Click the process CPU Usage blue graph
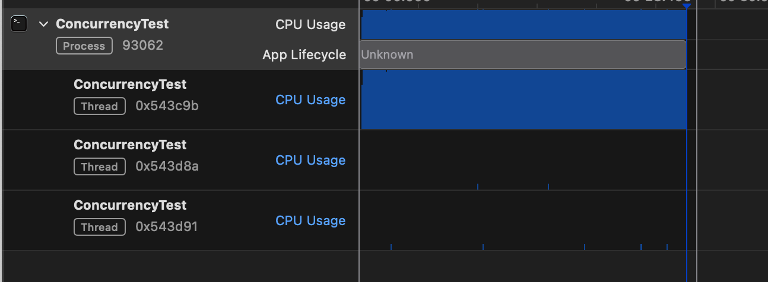 point(523,24)
